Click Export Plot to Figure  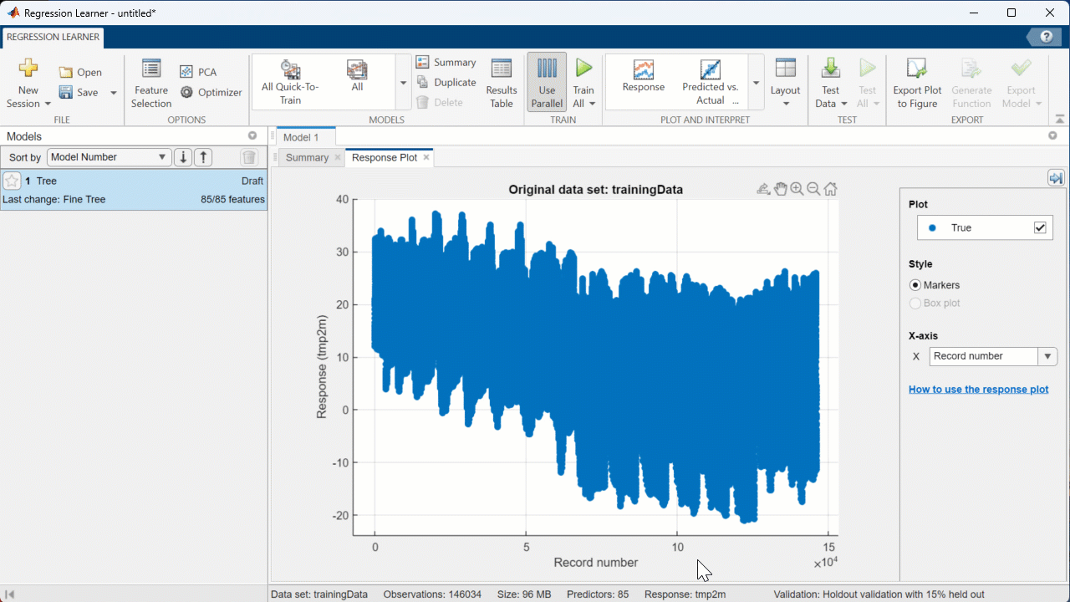tap(917, 84)
